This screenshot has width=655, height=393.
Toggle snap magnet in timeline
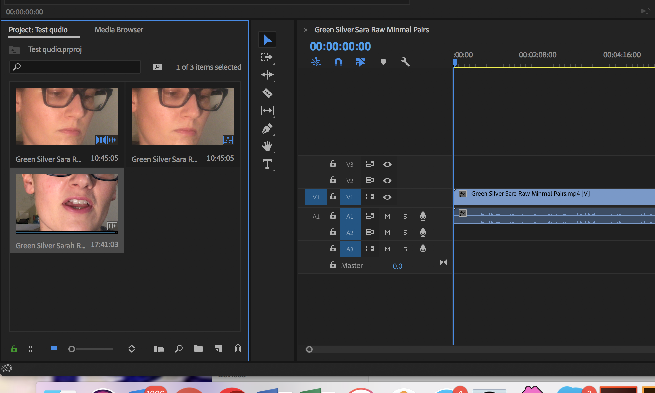coord(338,62)
